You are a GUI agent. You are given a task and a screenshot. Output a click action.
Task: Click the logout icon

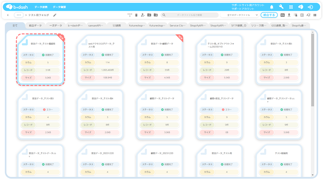click(x=311, y=7)
